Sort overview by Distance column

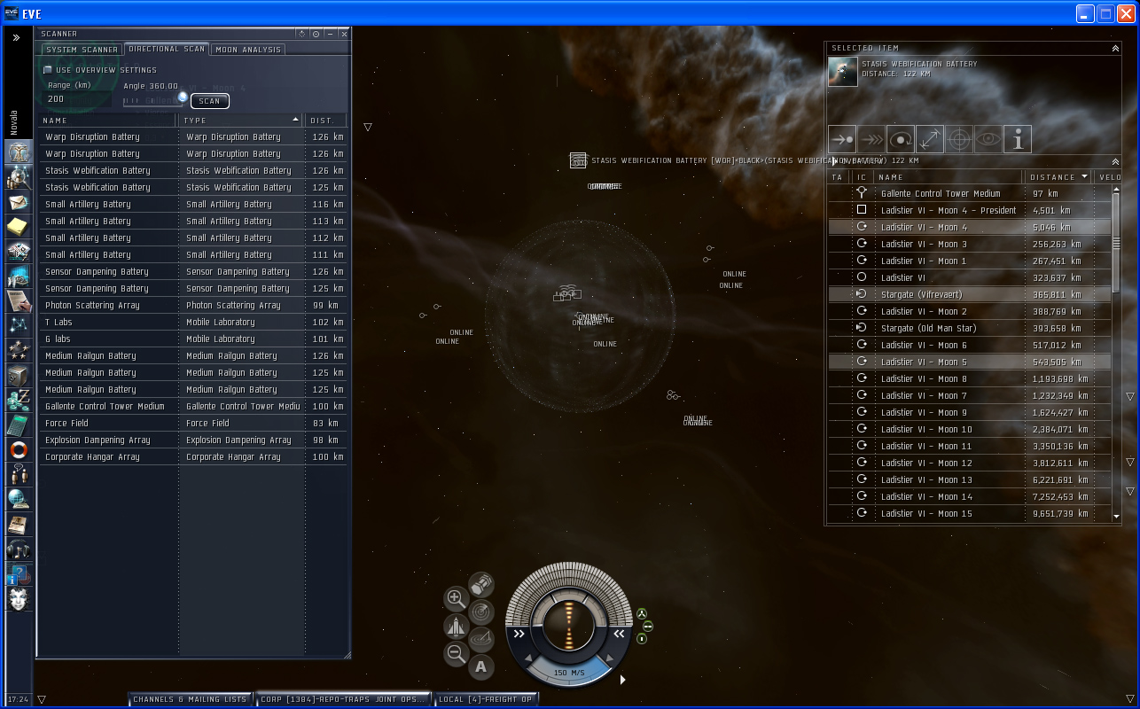pyautogui.click(x=1059, y=177)
